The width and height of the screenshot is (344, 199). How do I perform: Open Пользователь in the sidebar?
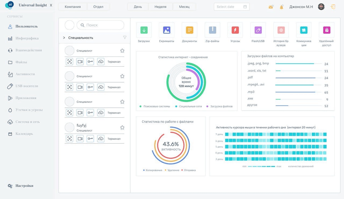point(27,26)
